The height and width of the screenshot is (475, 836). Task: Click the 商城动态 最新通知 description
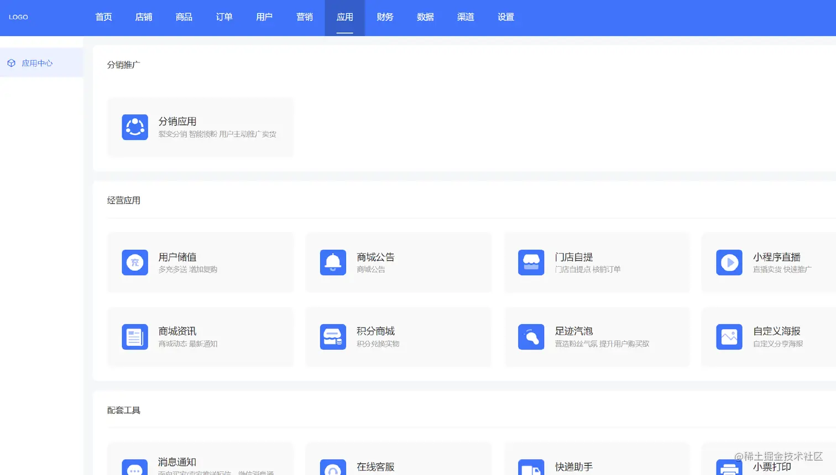point(188,344)
